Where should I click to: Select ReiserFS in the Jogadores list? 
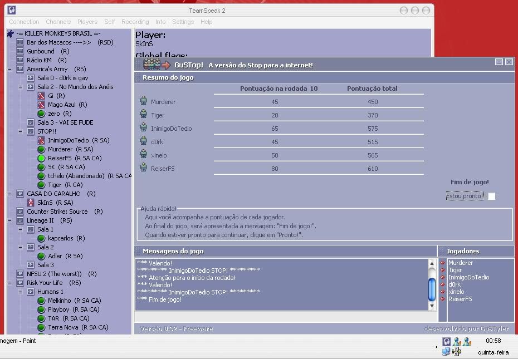click(460, 299)
